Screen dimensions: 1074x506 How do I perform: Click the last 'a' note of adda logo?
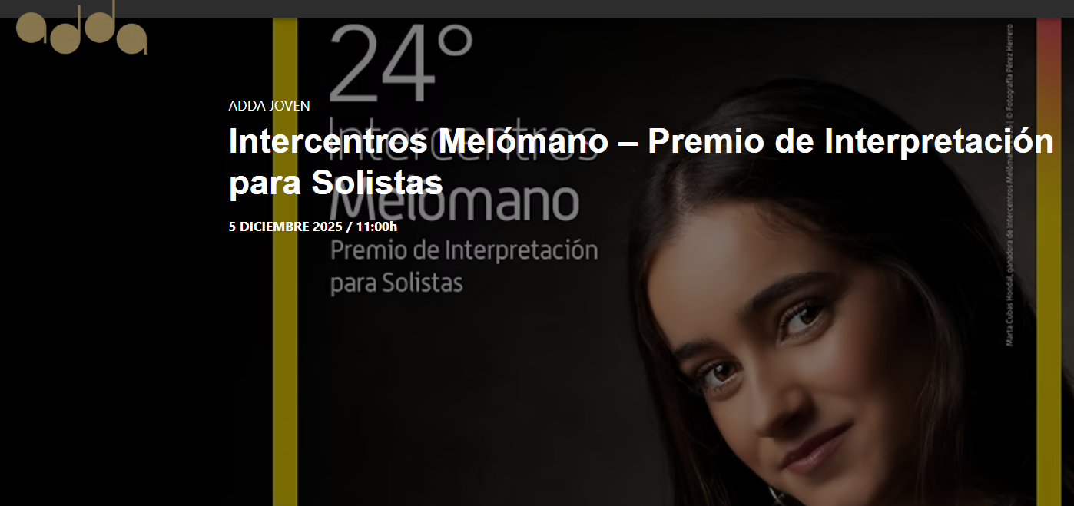click(x=131, y=38)
